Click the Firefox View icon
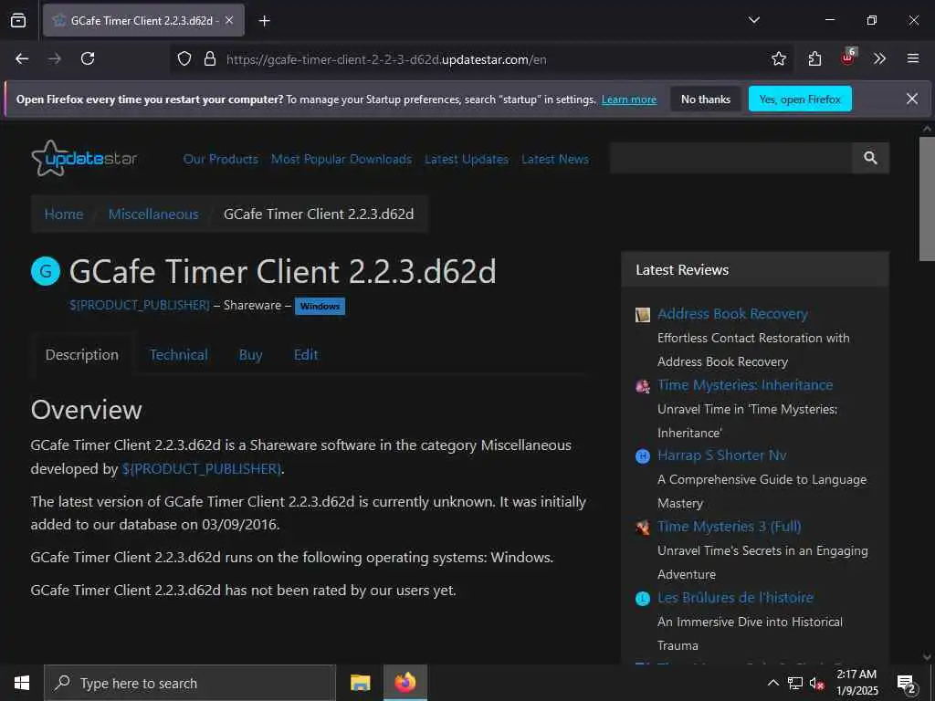The image size is (935, 701). [18, 20]
